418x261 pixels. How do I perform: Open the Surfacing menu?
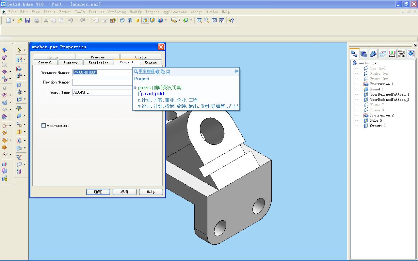117,12
